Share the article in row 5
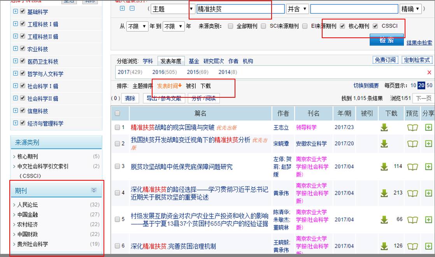Screen dimensions: 435x257 tap(428, 220)
